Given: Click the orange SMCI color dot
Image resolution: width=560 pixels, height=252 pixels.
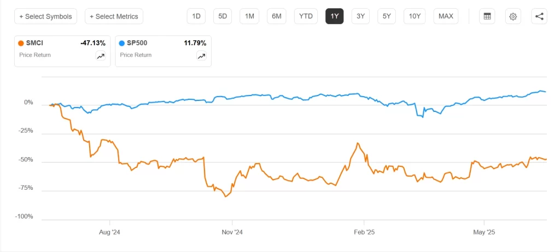Looking at the screenshot, I should click(x=21, y=43).
